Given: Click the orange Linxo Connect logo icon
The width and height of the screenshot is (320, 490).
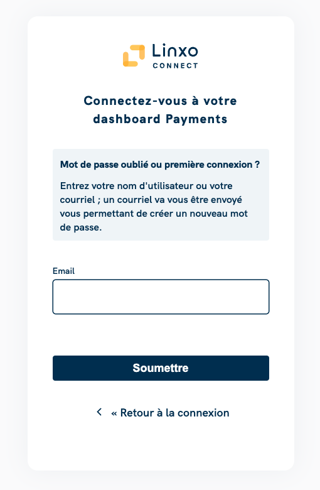Looking at the screenshot, I should pos(134,56).
